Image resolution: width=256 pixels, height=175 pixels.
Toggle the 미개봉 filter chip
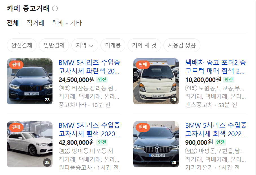(x=113, y=45)
